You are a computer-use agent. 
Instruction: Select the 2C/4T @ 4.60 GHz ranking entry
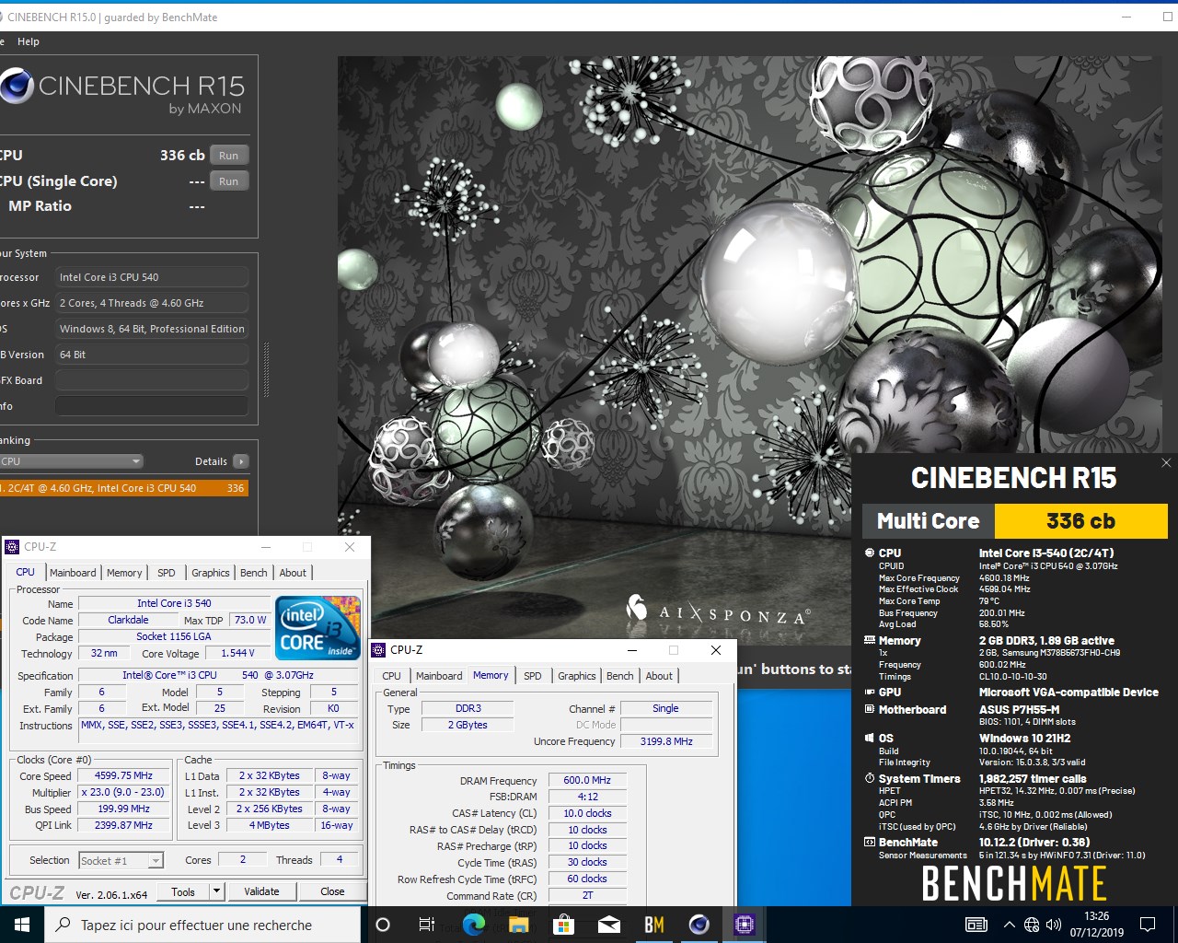coord(124,488)
